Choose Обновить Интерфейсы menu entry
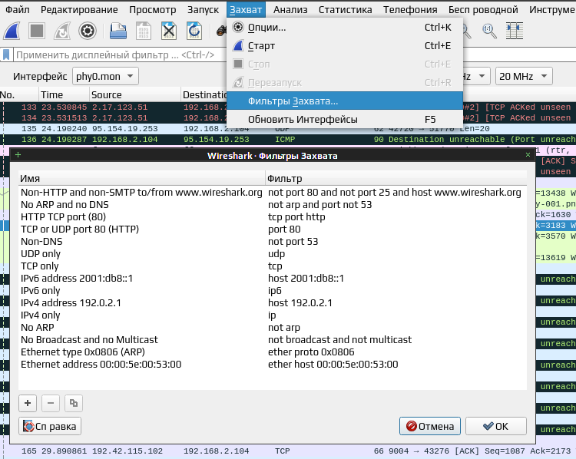Image resolution: width=576 pixels, height=459 pixels. (x=345, y=119)
